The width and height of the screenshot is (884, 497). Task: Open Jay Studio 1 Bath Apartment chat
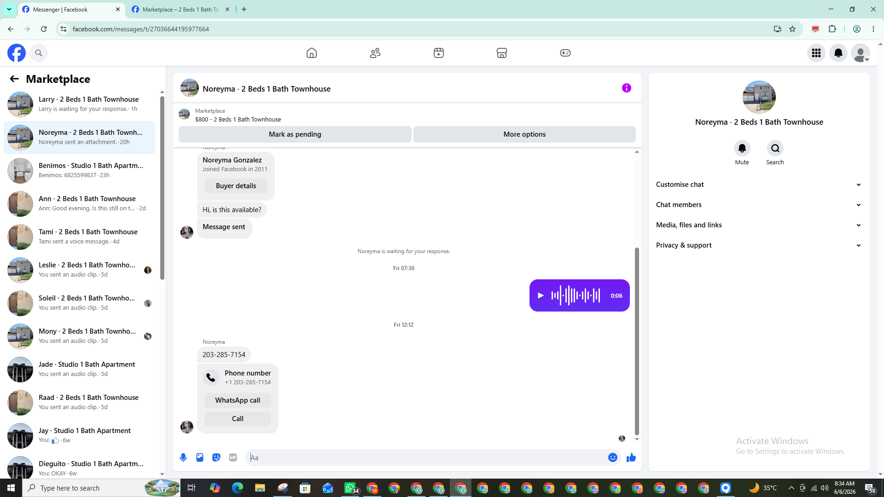point(79,435)
